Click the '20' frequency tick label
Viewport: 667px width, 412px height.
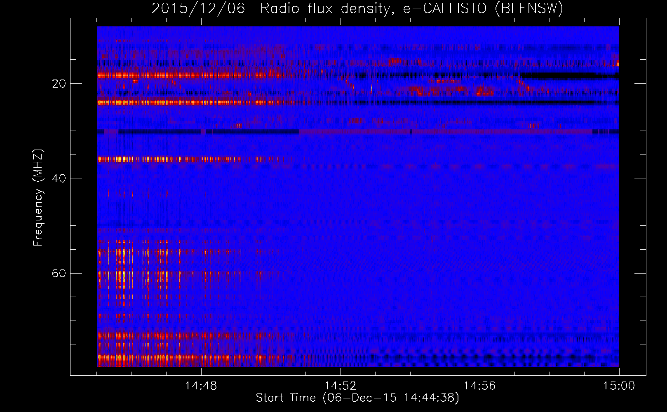pos(59,84)
